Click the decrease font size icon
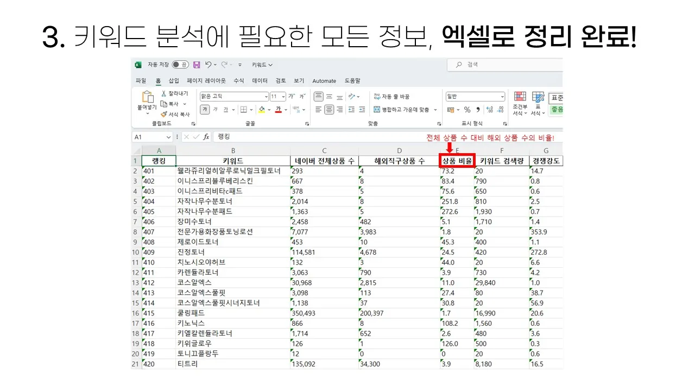This screenshot has width=695, height=391. coord(303,97)
